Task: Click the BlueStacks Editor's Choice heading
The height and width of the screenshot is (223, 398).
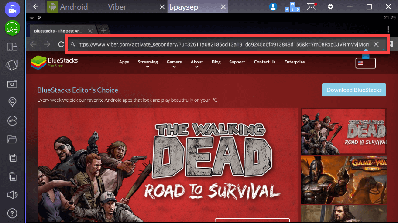Action: click(x=78, y=90)
